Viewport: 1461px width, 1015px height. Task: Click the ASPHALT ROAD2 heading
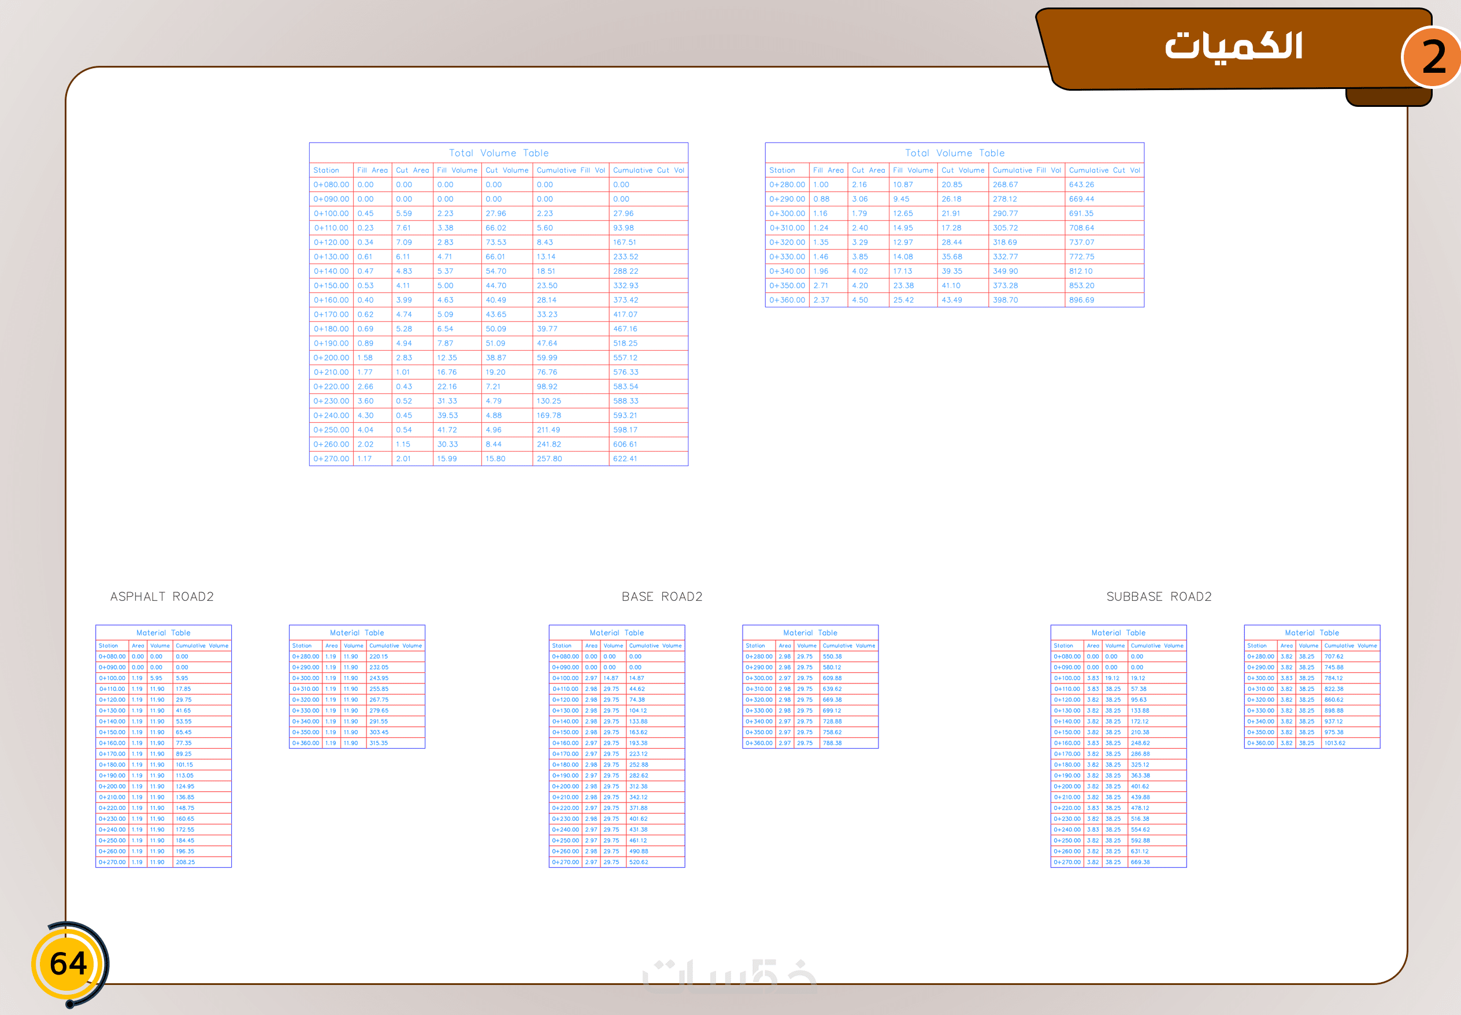[x=162, y=597]
